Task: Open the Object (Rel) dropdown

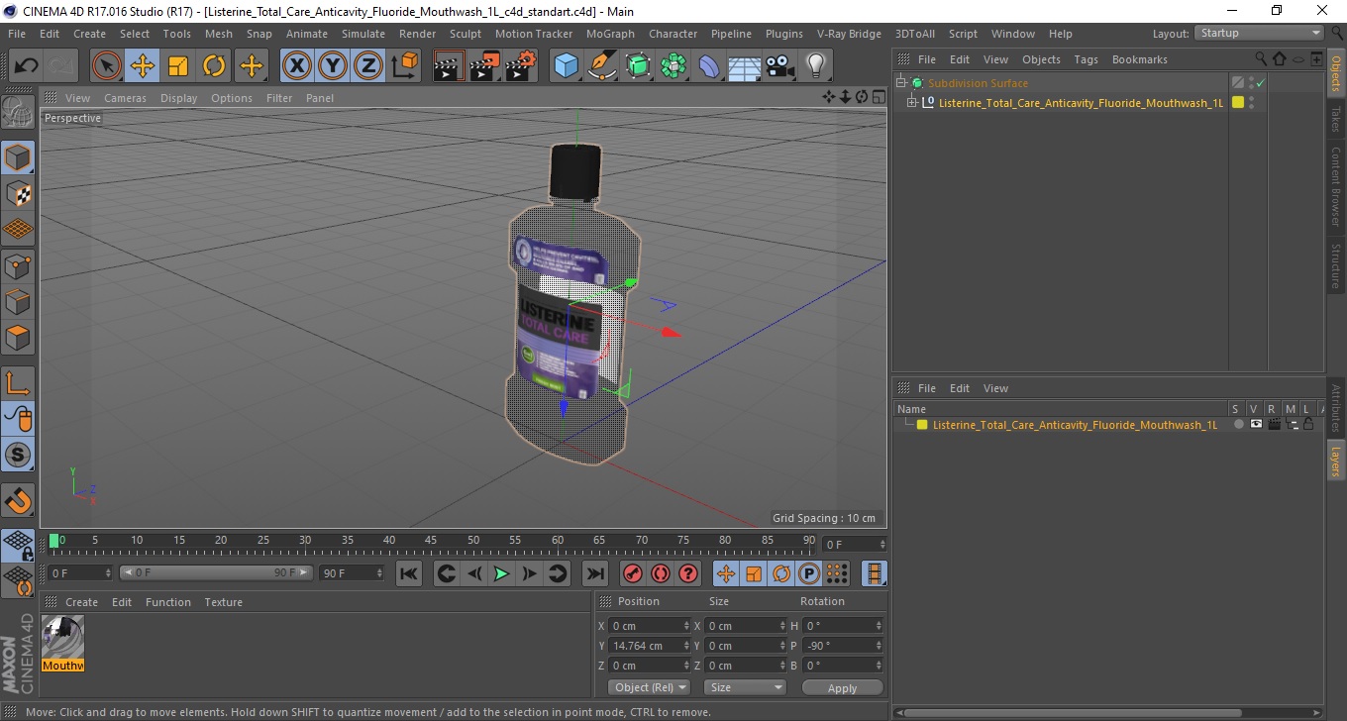Action: coord(649,687)
